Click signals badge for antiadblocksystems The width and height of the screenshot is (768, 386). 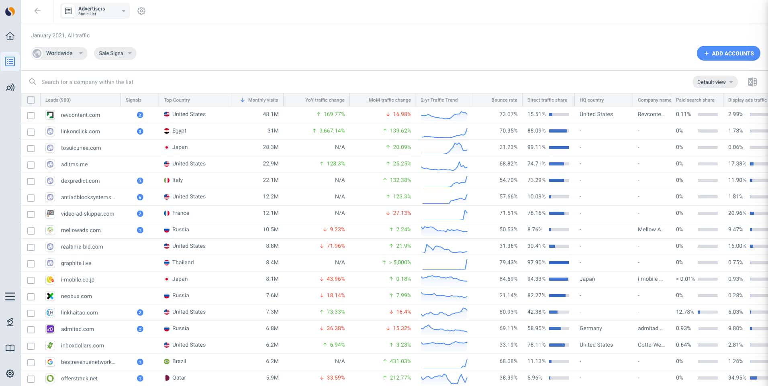pos(140,197)
